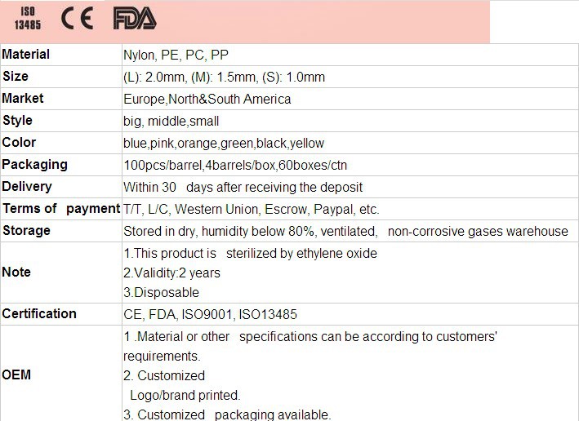Click the Style row label
Image resolution: width=579 pixels, height=421 pixels.
(17, 121)
